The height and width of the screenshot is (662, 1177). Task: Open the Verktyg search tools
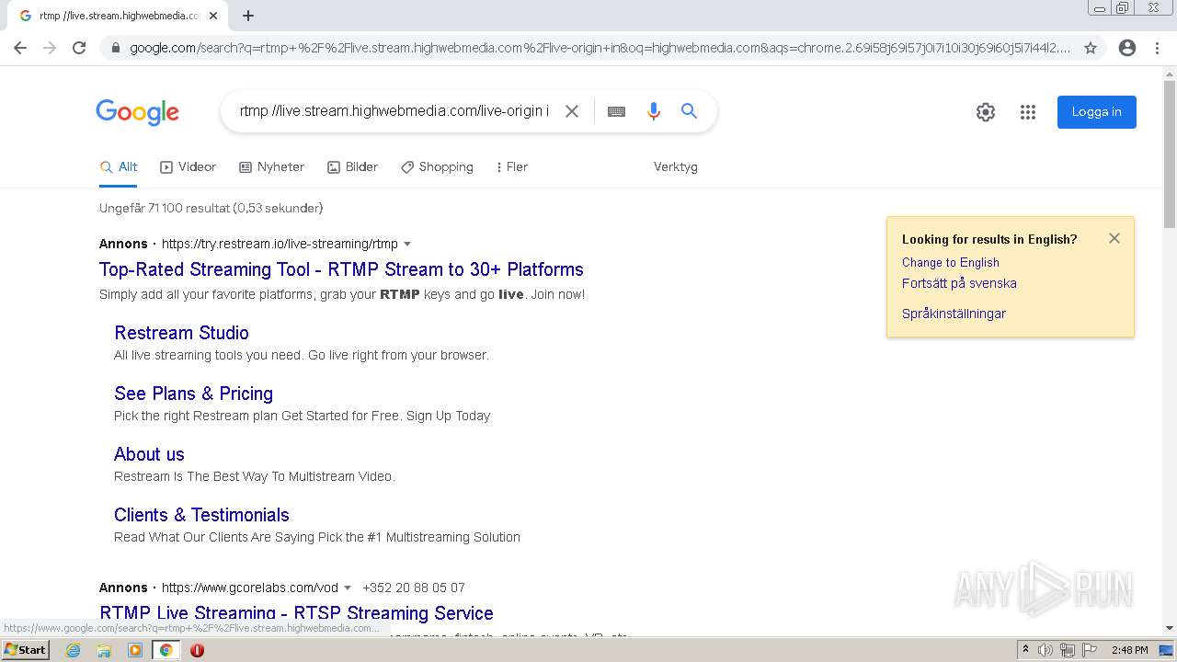(676, 167)
